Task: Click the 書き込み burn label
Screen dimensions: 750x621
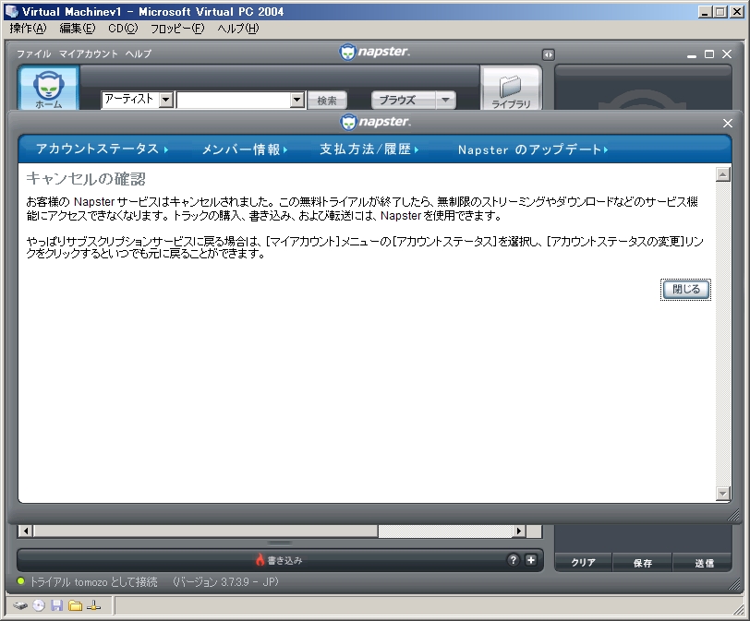Action: pos(284,560)
